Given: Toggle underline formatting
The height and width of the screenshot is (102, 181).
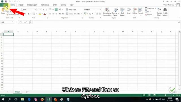Looking at the screenshot, I should point(29,14).
